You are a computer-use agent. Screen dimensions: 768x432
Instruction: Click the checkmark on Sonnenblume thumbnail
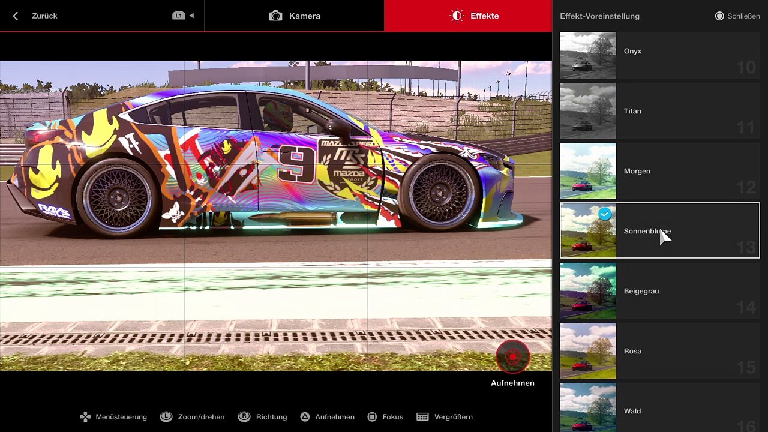tap(605, 214)
